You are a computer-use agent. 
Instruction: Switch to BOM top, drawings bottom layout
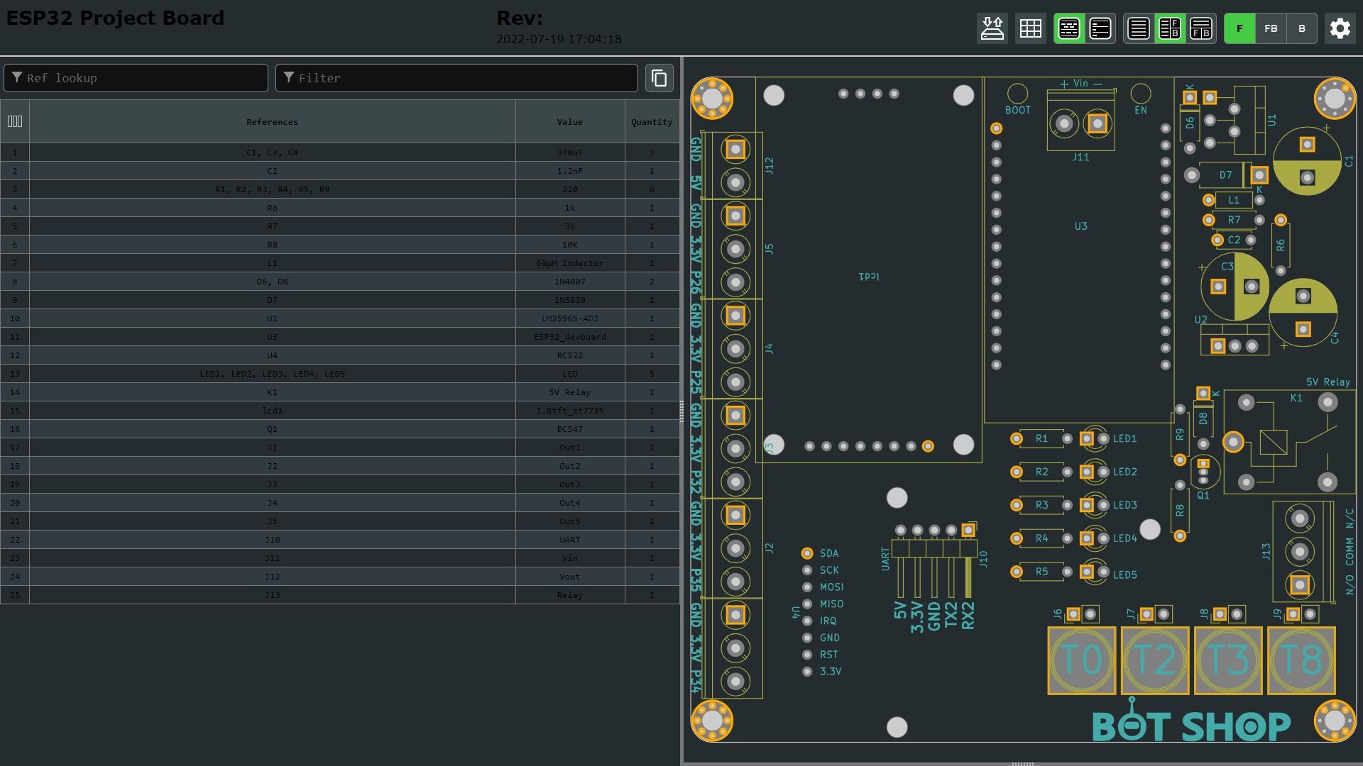[x=1200, y=29]
